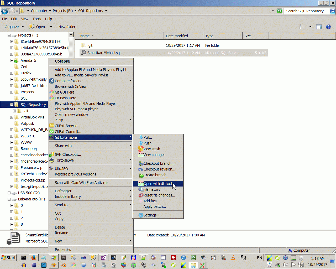Click the Excel icon in taskbar
This screenshot has width=336, height=269.
point(193,258)
